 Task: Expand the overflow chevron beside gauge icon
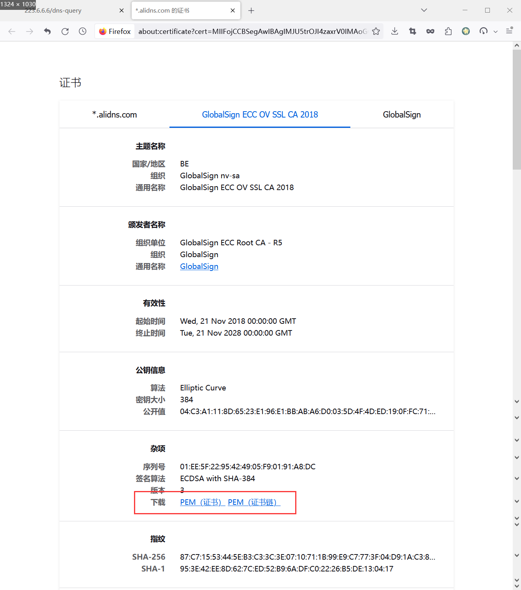click(x=495, y=32)
